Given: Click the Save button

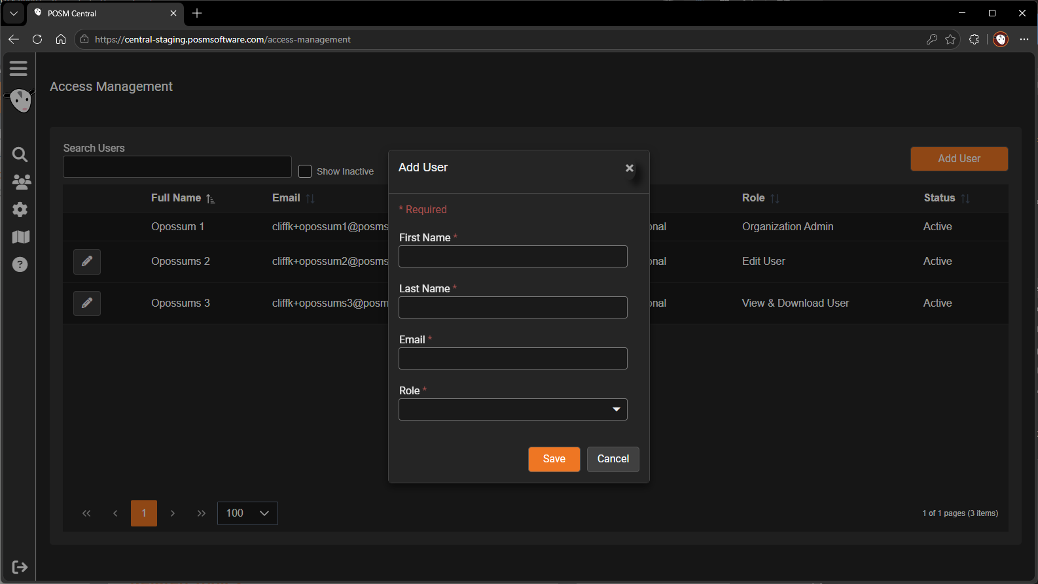Looking at the screenshot, I should [x=554, y=459].
